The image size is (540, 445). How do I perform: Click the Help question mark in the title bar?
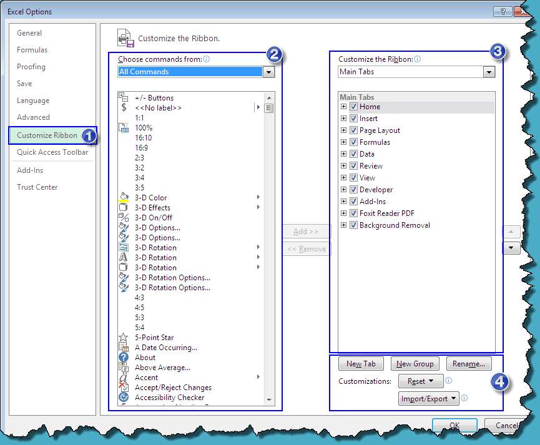pyautogui.click(x=503, y=11)
